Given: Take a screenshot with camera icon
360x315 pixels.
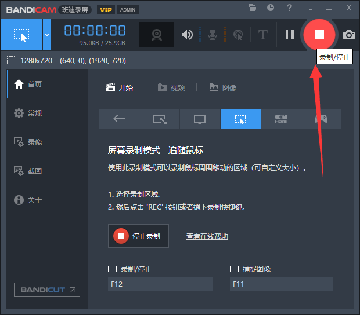Looking at the screenshot, I should click(348, 35).
